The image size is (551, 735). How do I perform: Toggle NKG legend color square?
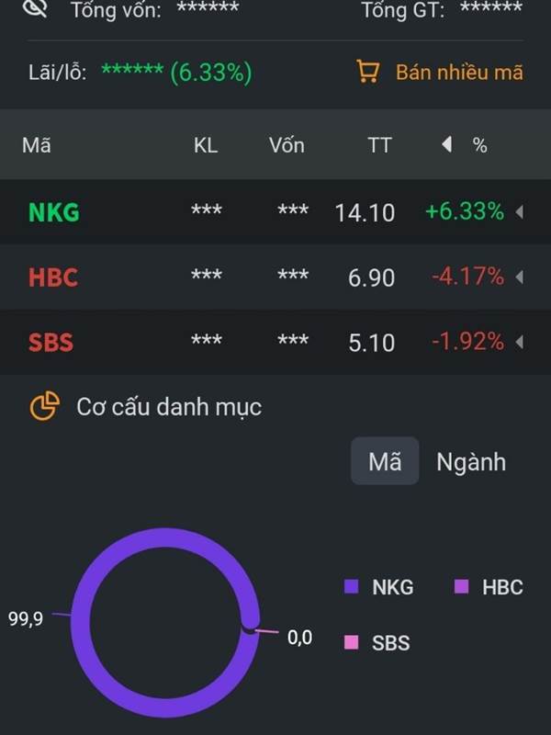352,586
